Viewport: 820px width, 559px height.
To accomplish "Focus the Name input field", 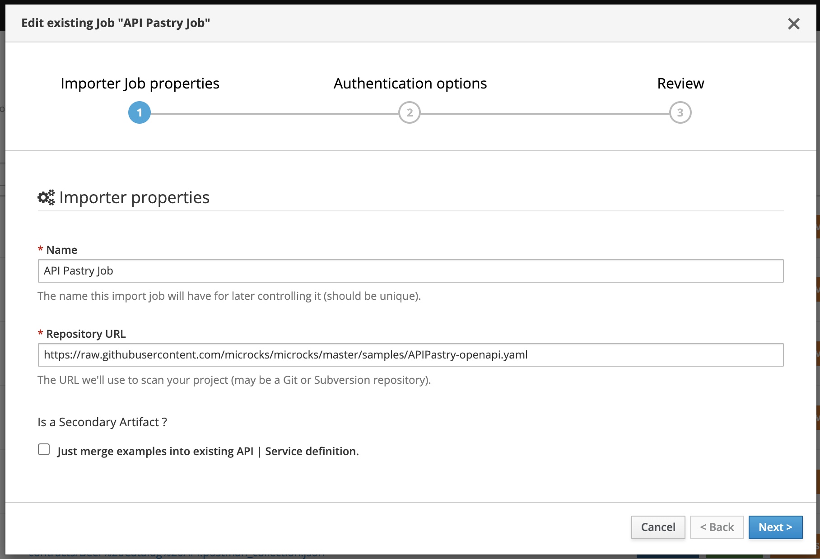I will [x=410, y=271].
